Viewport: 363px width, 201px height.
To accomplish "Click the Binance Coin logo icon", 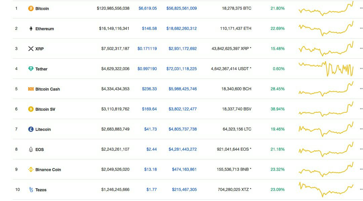I will click(x=31, y=169).
